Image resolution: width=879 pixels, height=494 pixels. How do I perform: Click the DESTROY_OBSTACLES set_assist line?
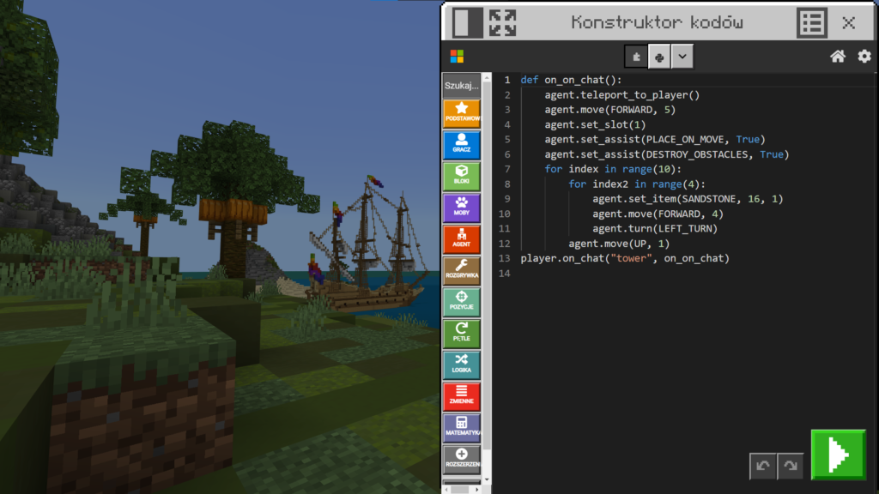pyautogui.click(x=666, y=154)
